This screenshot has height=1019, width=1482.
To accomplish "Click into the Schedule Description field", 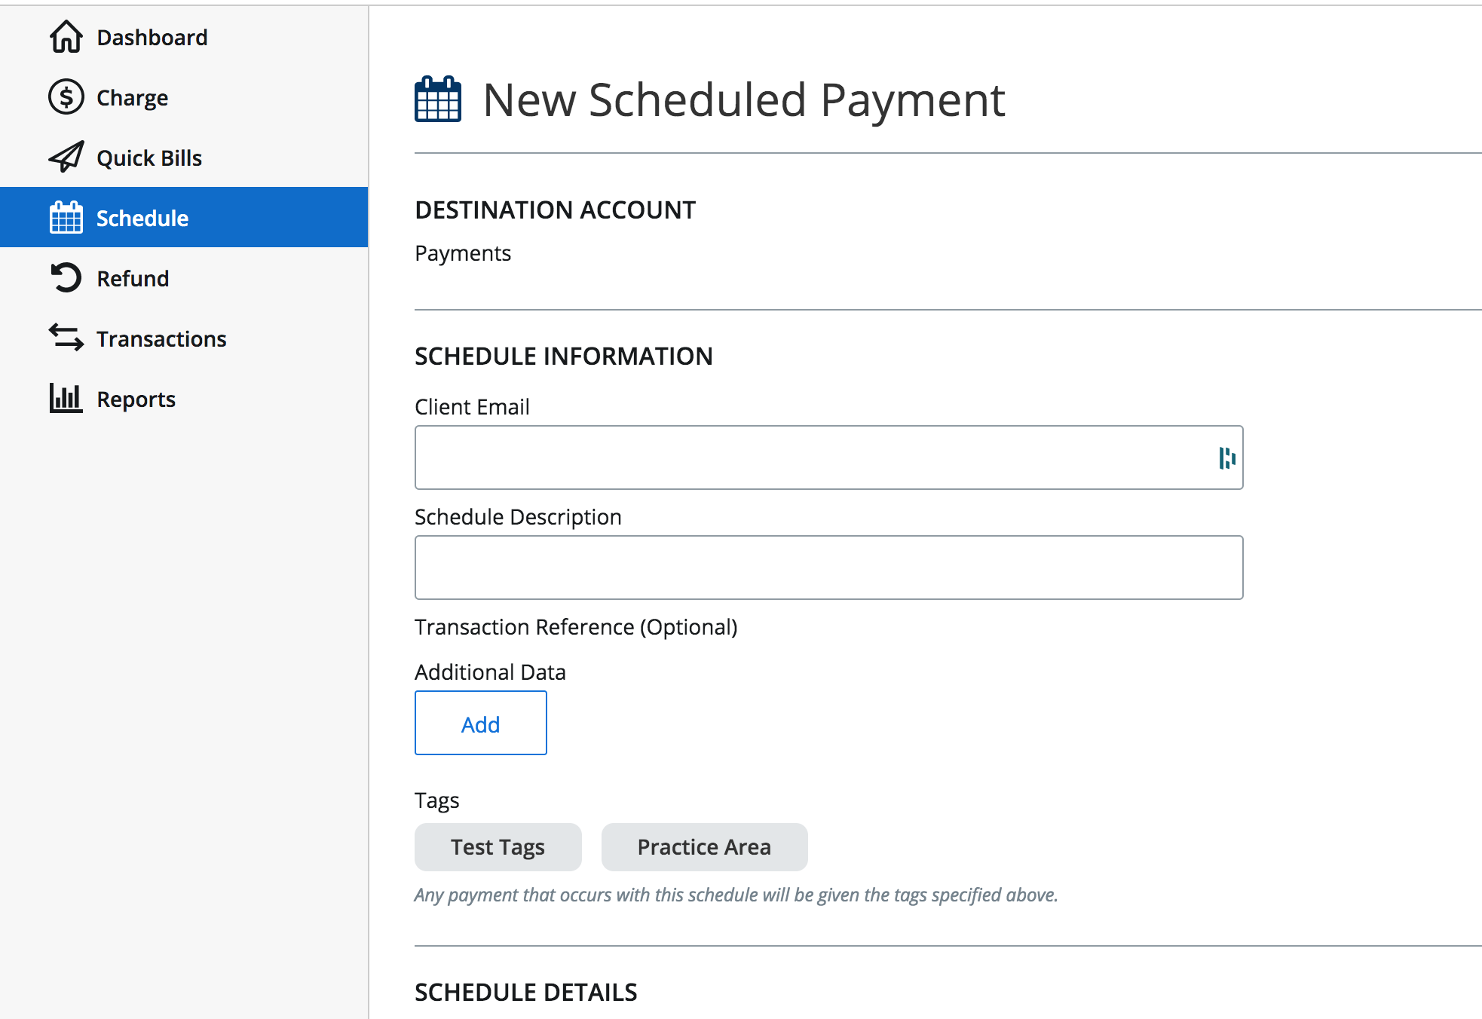I will tap(828, 568).
